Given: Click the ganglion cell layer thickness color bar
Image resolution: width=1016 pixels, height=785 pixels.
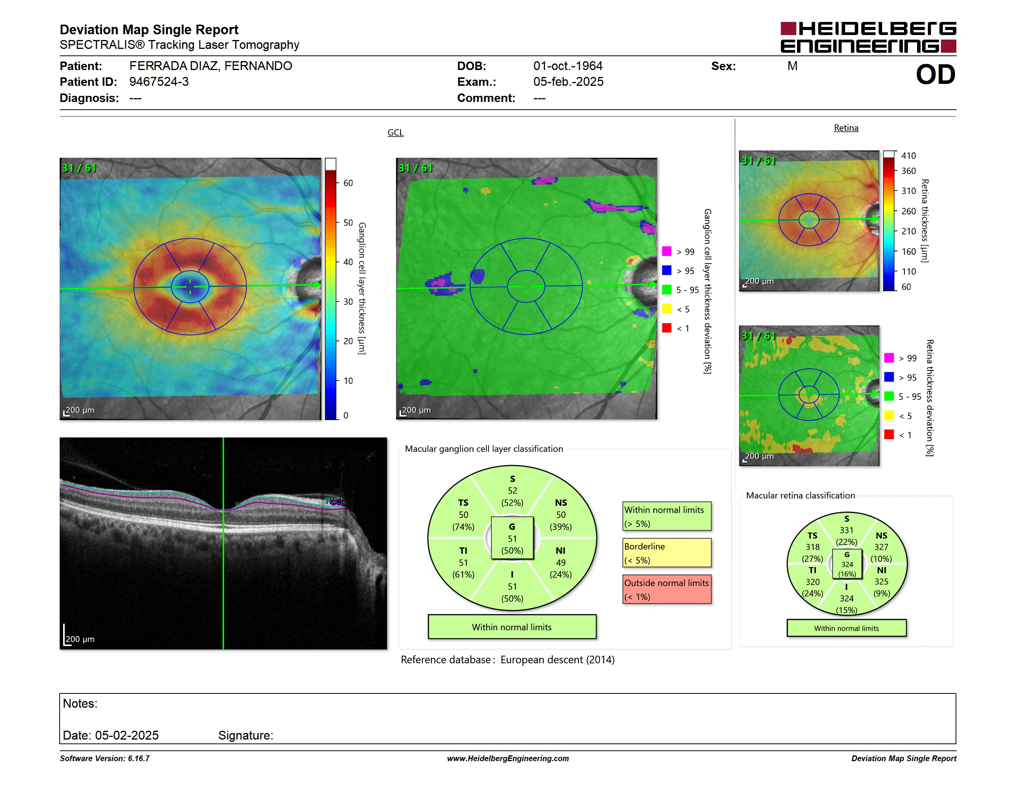Looking at the screenshot, I should click(x=330, y=289).
